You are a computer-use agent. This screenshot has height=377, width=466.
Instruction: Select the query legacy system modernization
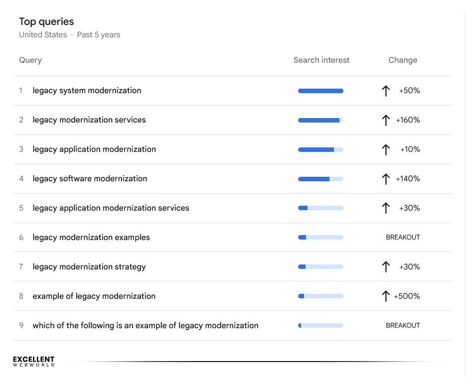click(x=86, y=91)
